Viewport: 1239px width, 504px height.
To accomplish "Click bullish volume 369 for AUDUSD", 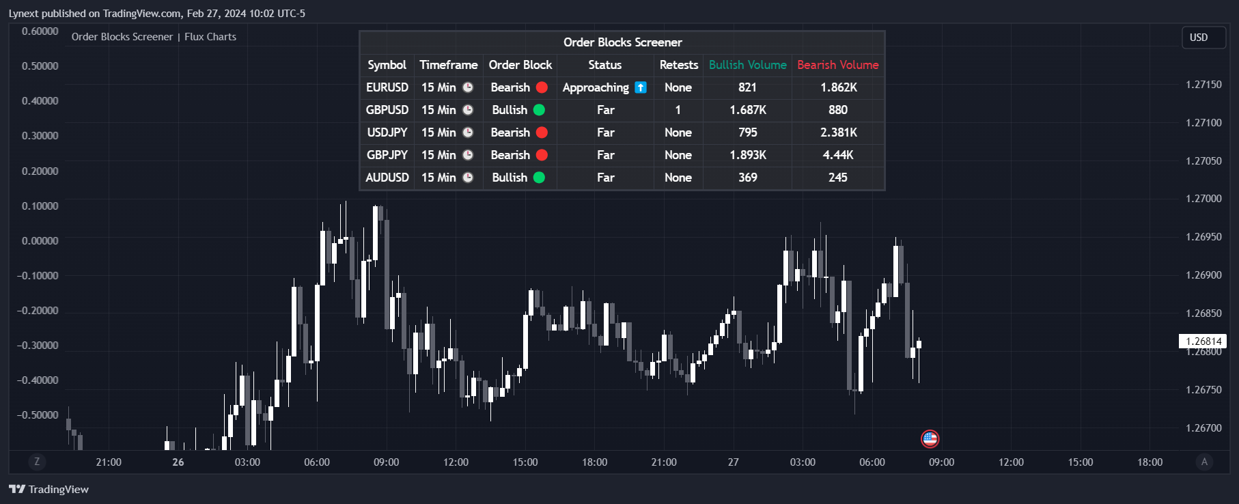I will coord(747,178).
